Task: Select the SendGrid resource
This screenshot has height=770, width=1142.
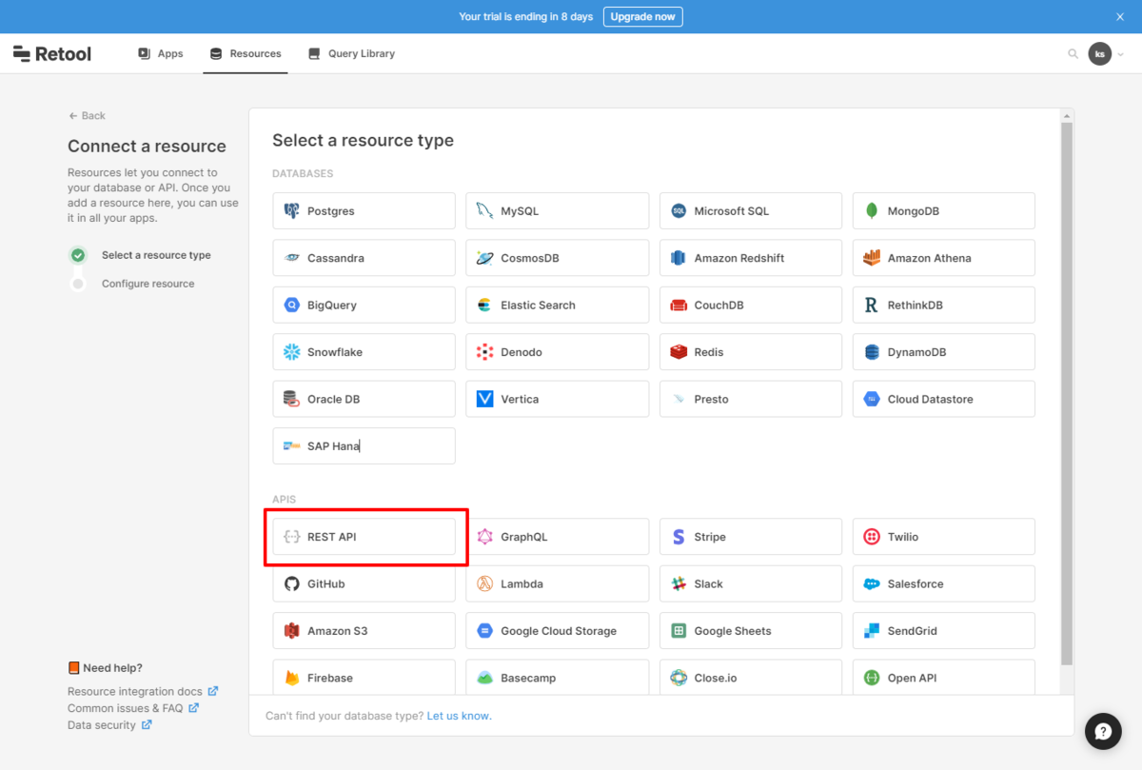Action: (944, 631)
